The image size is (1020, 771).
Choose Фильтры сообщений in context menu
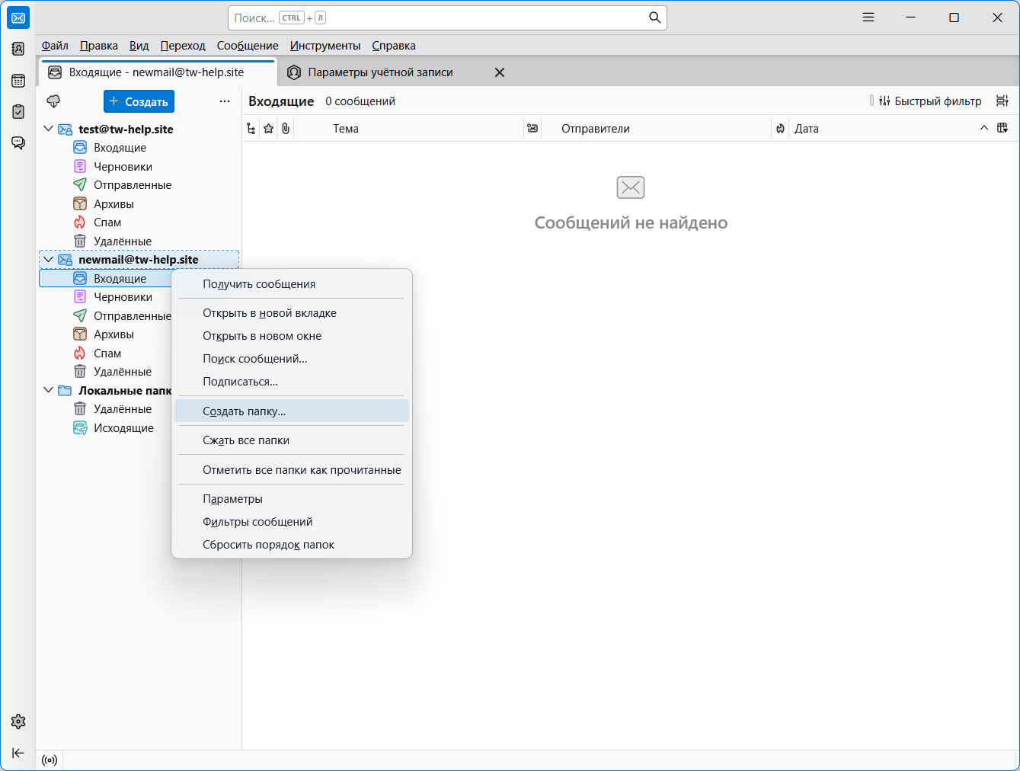click(292, 522)
